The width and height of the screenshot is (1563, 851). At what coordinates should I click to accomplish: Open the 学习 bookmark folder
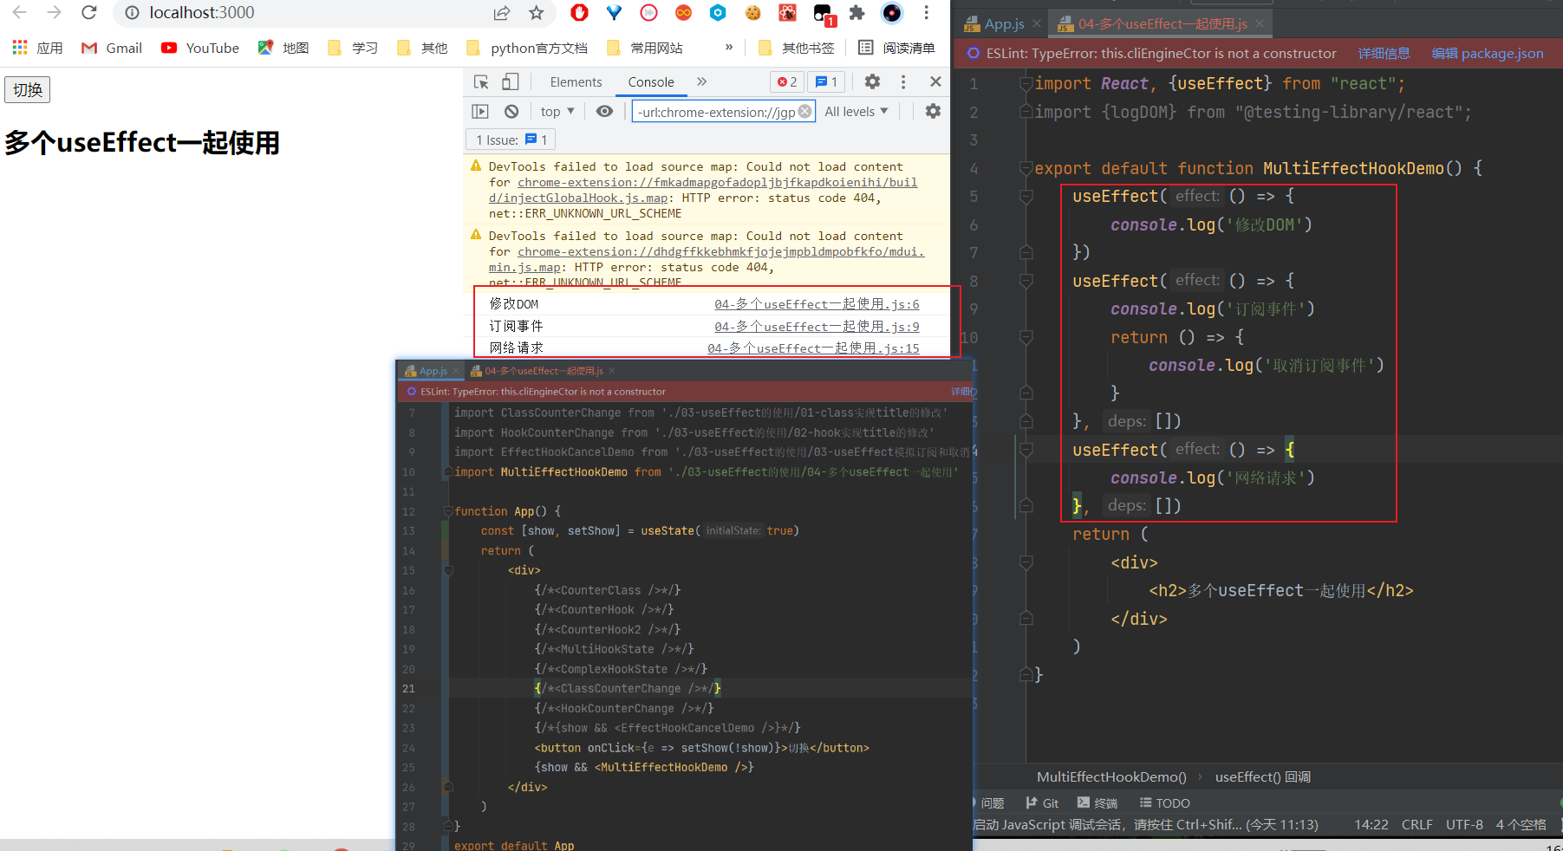point(353,48)
